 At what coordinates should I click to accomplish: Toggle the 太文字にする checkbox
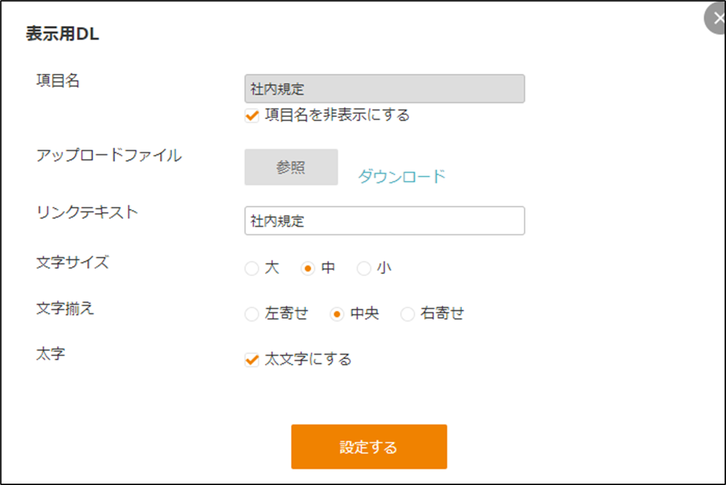(252, 359)
